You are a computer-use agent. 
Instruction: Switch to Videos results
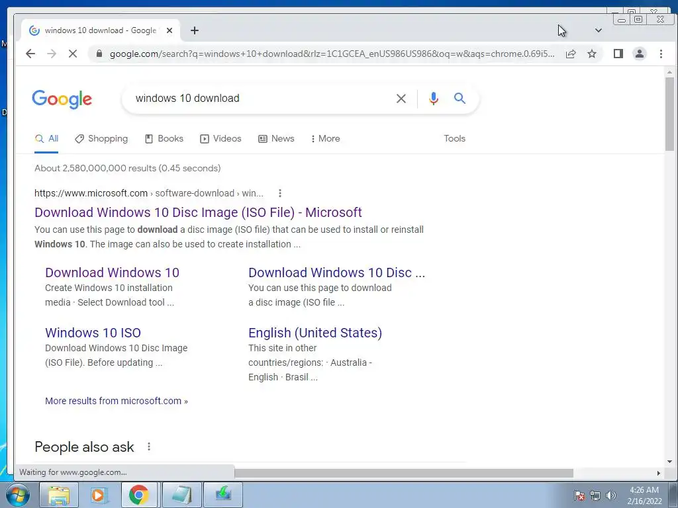[220, 139]
